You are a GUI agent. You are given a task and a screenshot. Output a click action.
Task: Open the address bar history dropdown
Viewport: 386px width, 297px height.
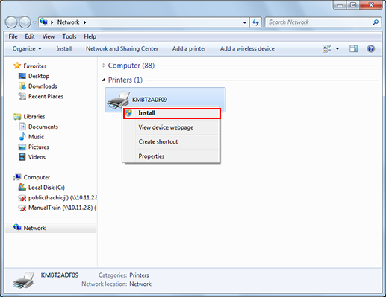point(245,22)
